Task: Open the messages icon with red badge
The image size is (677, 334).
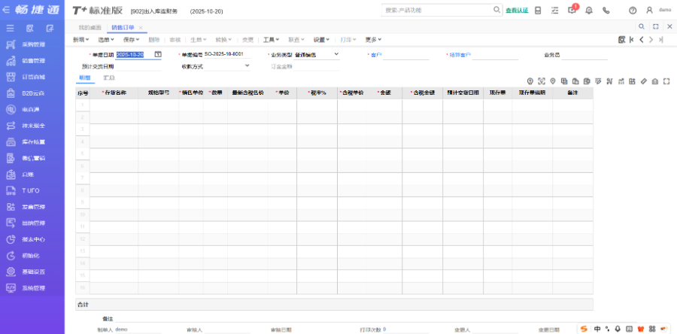Action: [x=572, y=11]
